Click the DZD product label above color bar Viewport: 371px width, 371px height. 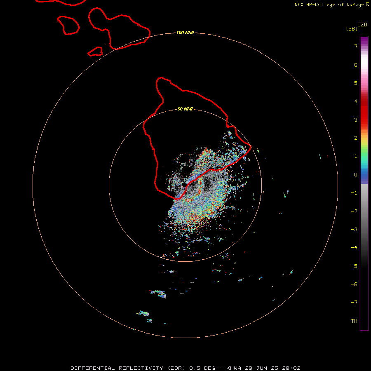(x=362, y=24)
